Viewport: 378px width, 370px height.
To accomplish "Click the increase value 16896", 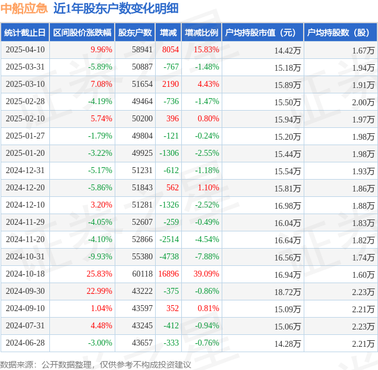I will (x=169, y=274).
